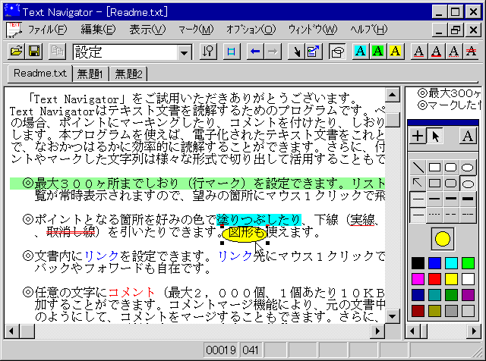Select the arrow line shape tool
Screen dimensions: 486x361
click(x=418, y=184)
